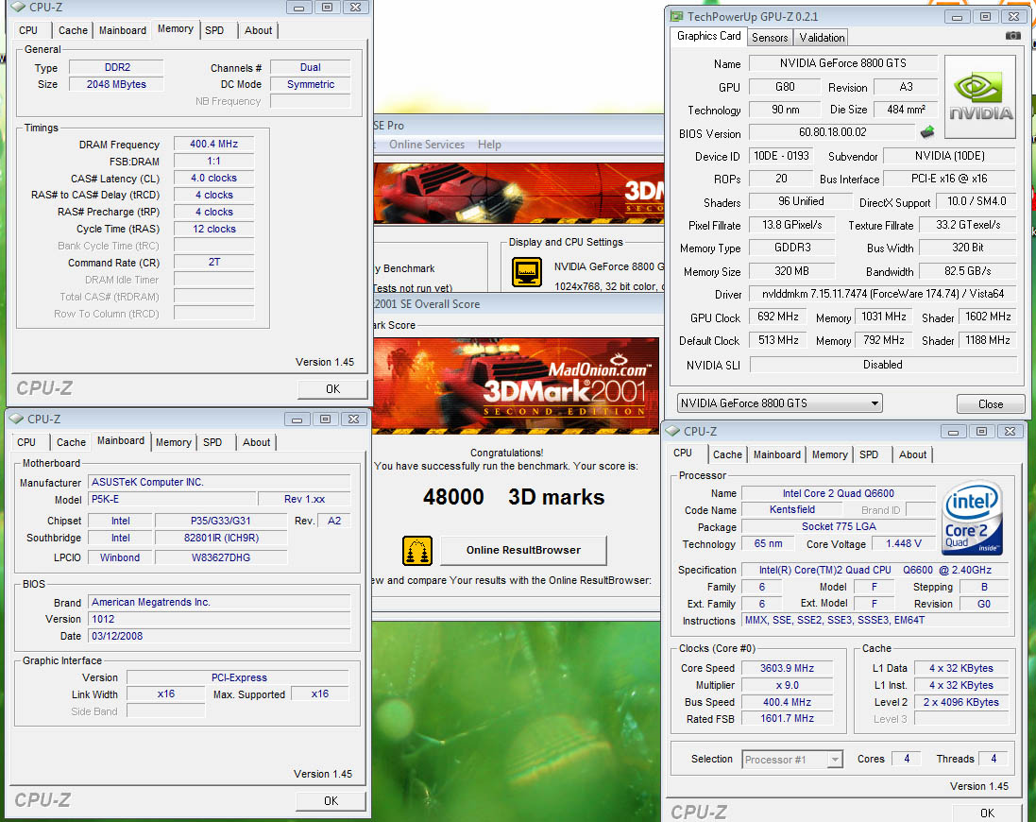The width and height of the screenshot is (1036, 822).
Task: Click the Bandwidth 82.5 GB/s value
Action: (x=967, y=271)
